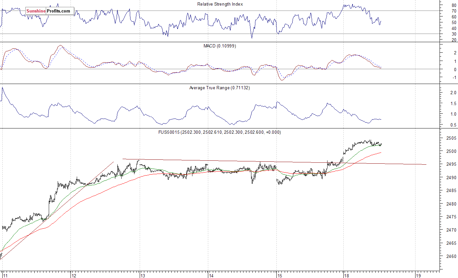
Task: Click the Average True Range axis value 1.5
Action: tap(453, 104)
